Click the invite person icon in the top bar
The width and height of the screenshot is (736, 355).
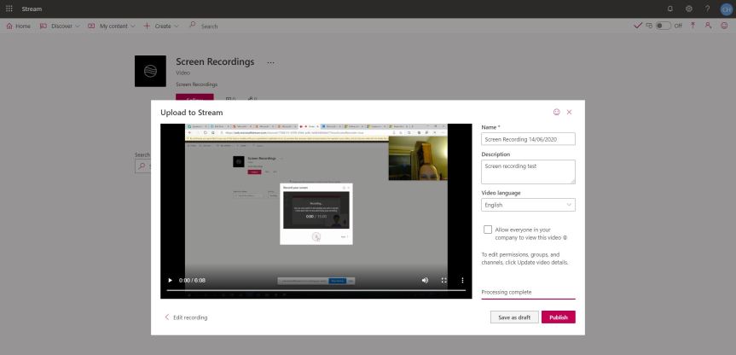click(x=708, y=26)
